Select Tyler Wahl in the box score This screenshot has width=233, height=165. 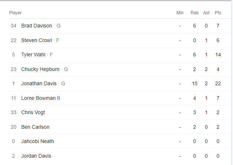pyautogui.click(x=33, y=55)
